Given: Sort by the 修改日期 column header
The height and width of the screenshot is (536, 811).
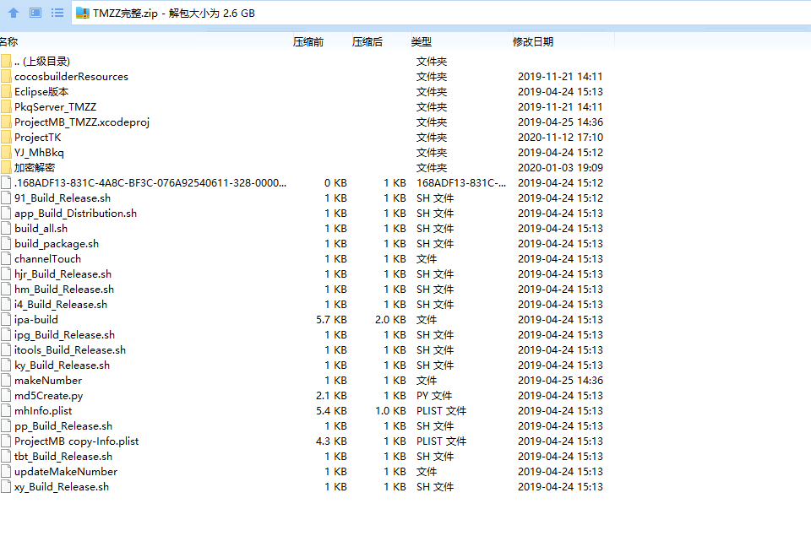Looking at the screenshot, I should coord(533,41).
